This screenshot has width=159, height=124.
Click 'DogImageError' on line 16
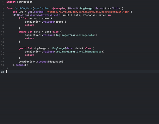pyautogui.click(x=65, y=52)
